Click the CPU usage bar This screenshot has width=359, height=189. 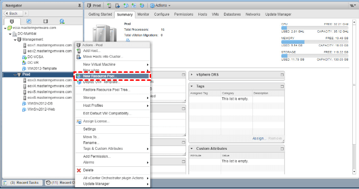314,28
